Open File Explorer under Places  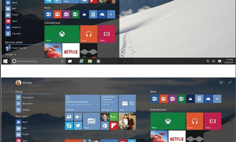tap(25, 97)
